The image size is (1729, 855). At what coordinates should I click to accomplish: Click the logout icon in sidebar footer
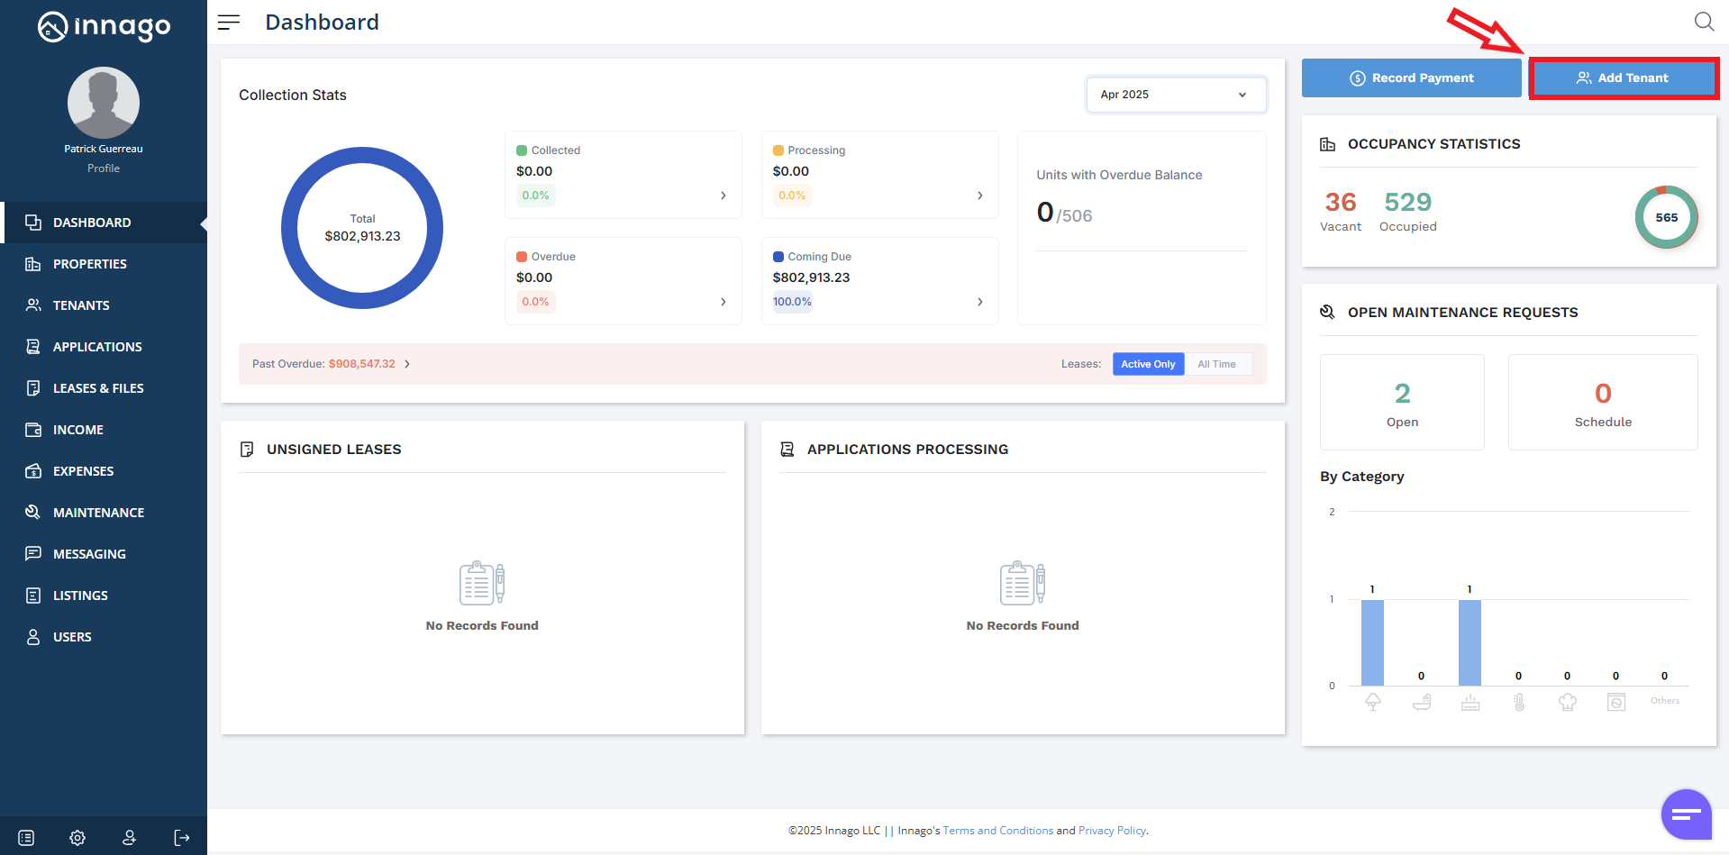(182, 838)
